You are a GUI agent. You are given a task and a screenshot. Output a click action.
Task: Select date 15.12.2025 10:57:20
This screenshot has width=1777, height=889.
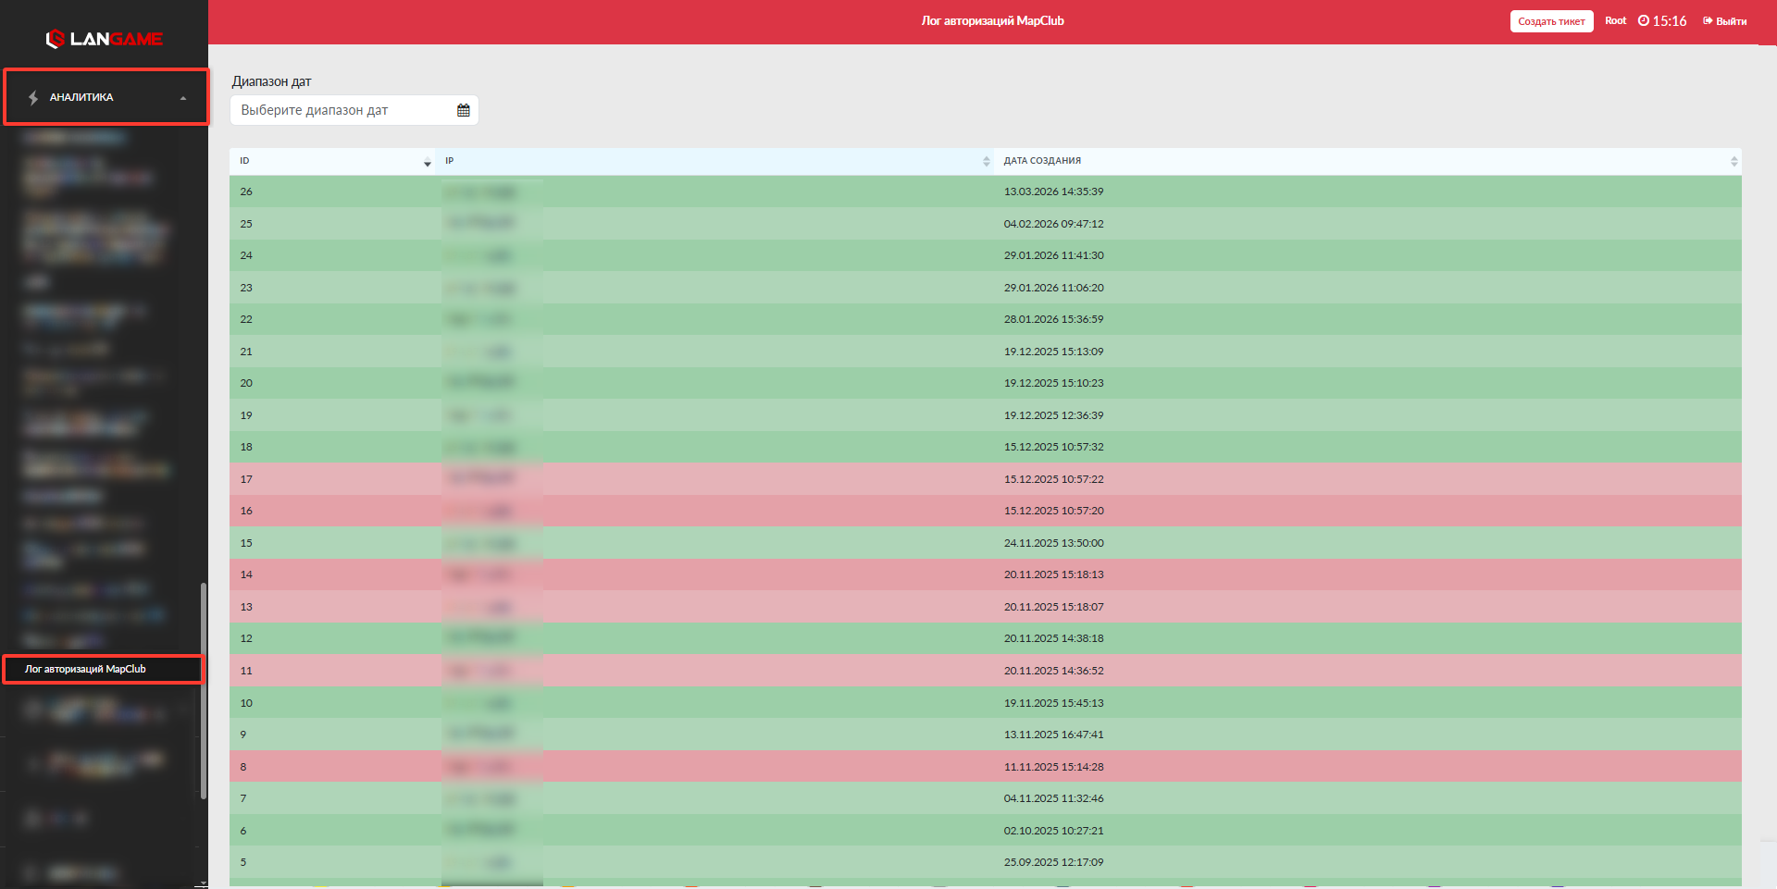(1053, 511)
